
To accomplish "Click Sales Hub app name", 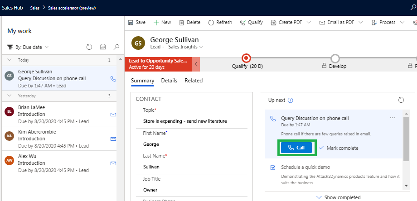I will [12, 8].
